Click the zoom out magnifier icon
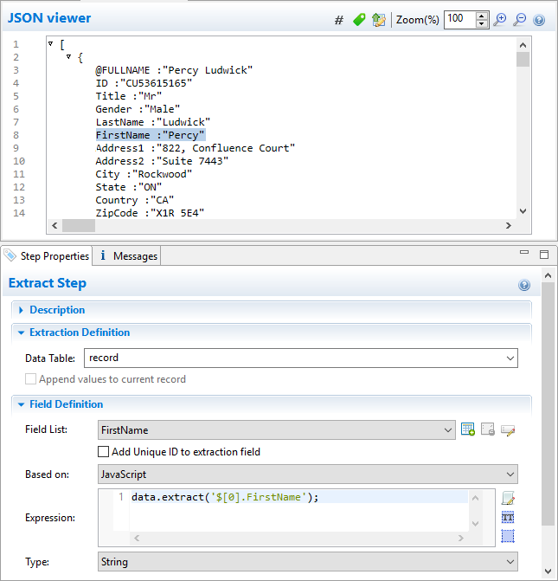Screen dimensions: 558x581 [520, 20]
